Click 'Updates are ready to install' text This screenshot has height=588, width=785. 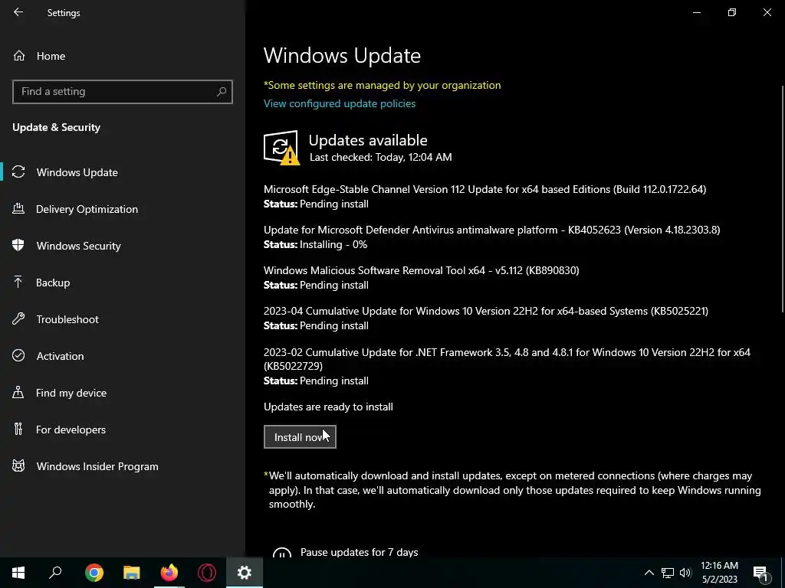[328, 407]
